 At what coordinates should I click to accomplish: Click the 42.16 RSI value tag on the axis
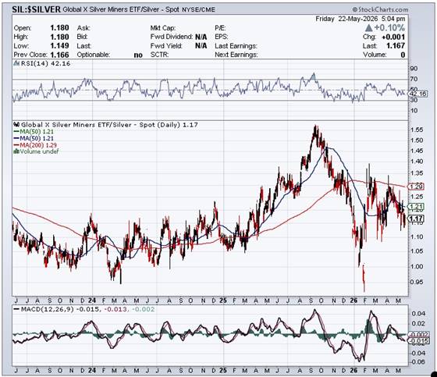417,94
